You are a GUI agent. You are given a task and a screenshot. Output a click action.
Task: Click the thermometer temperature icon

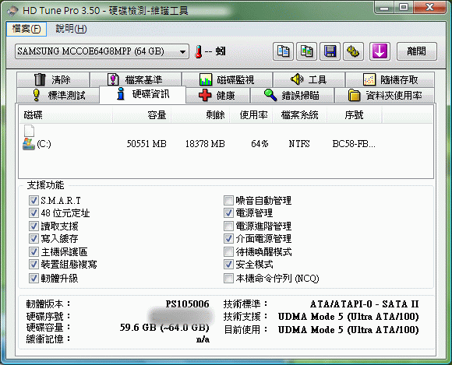click(x=198, y=52)
